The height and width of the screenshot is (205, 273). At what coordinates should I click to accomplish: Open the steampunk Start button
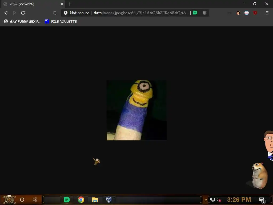(x=9, y=200)
